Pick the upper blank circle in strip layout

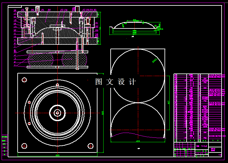(138, 76)
